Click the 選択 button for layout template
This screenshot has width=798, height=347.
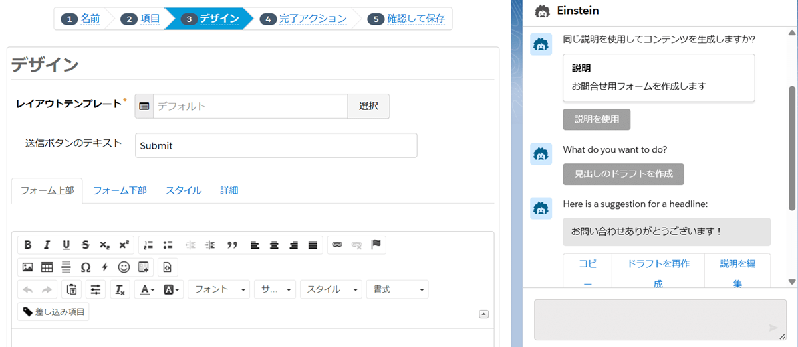coord(368,106)
